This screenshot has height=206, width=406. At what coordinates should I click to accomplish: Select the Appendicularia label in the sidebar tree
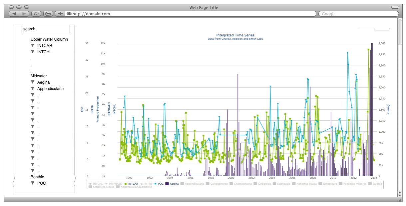coord(50,89)
